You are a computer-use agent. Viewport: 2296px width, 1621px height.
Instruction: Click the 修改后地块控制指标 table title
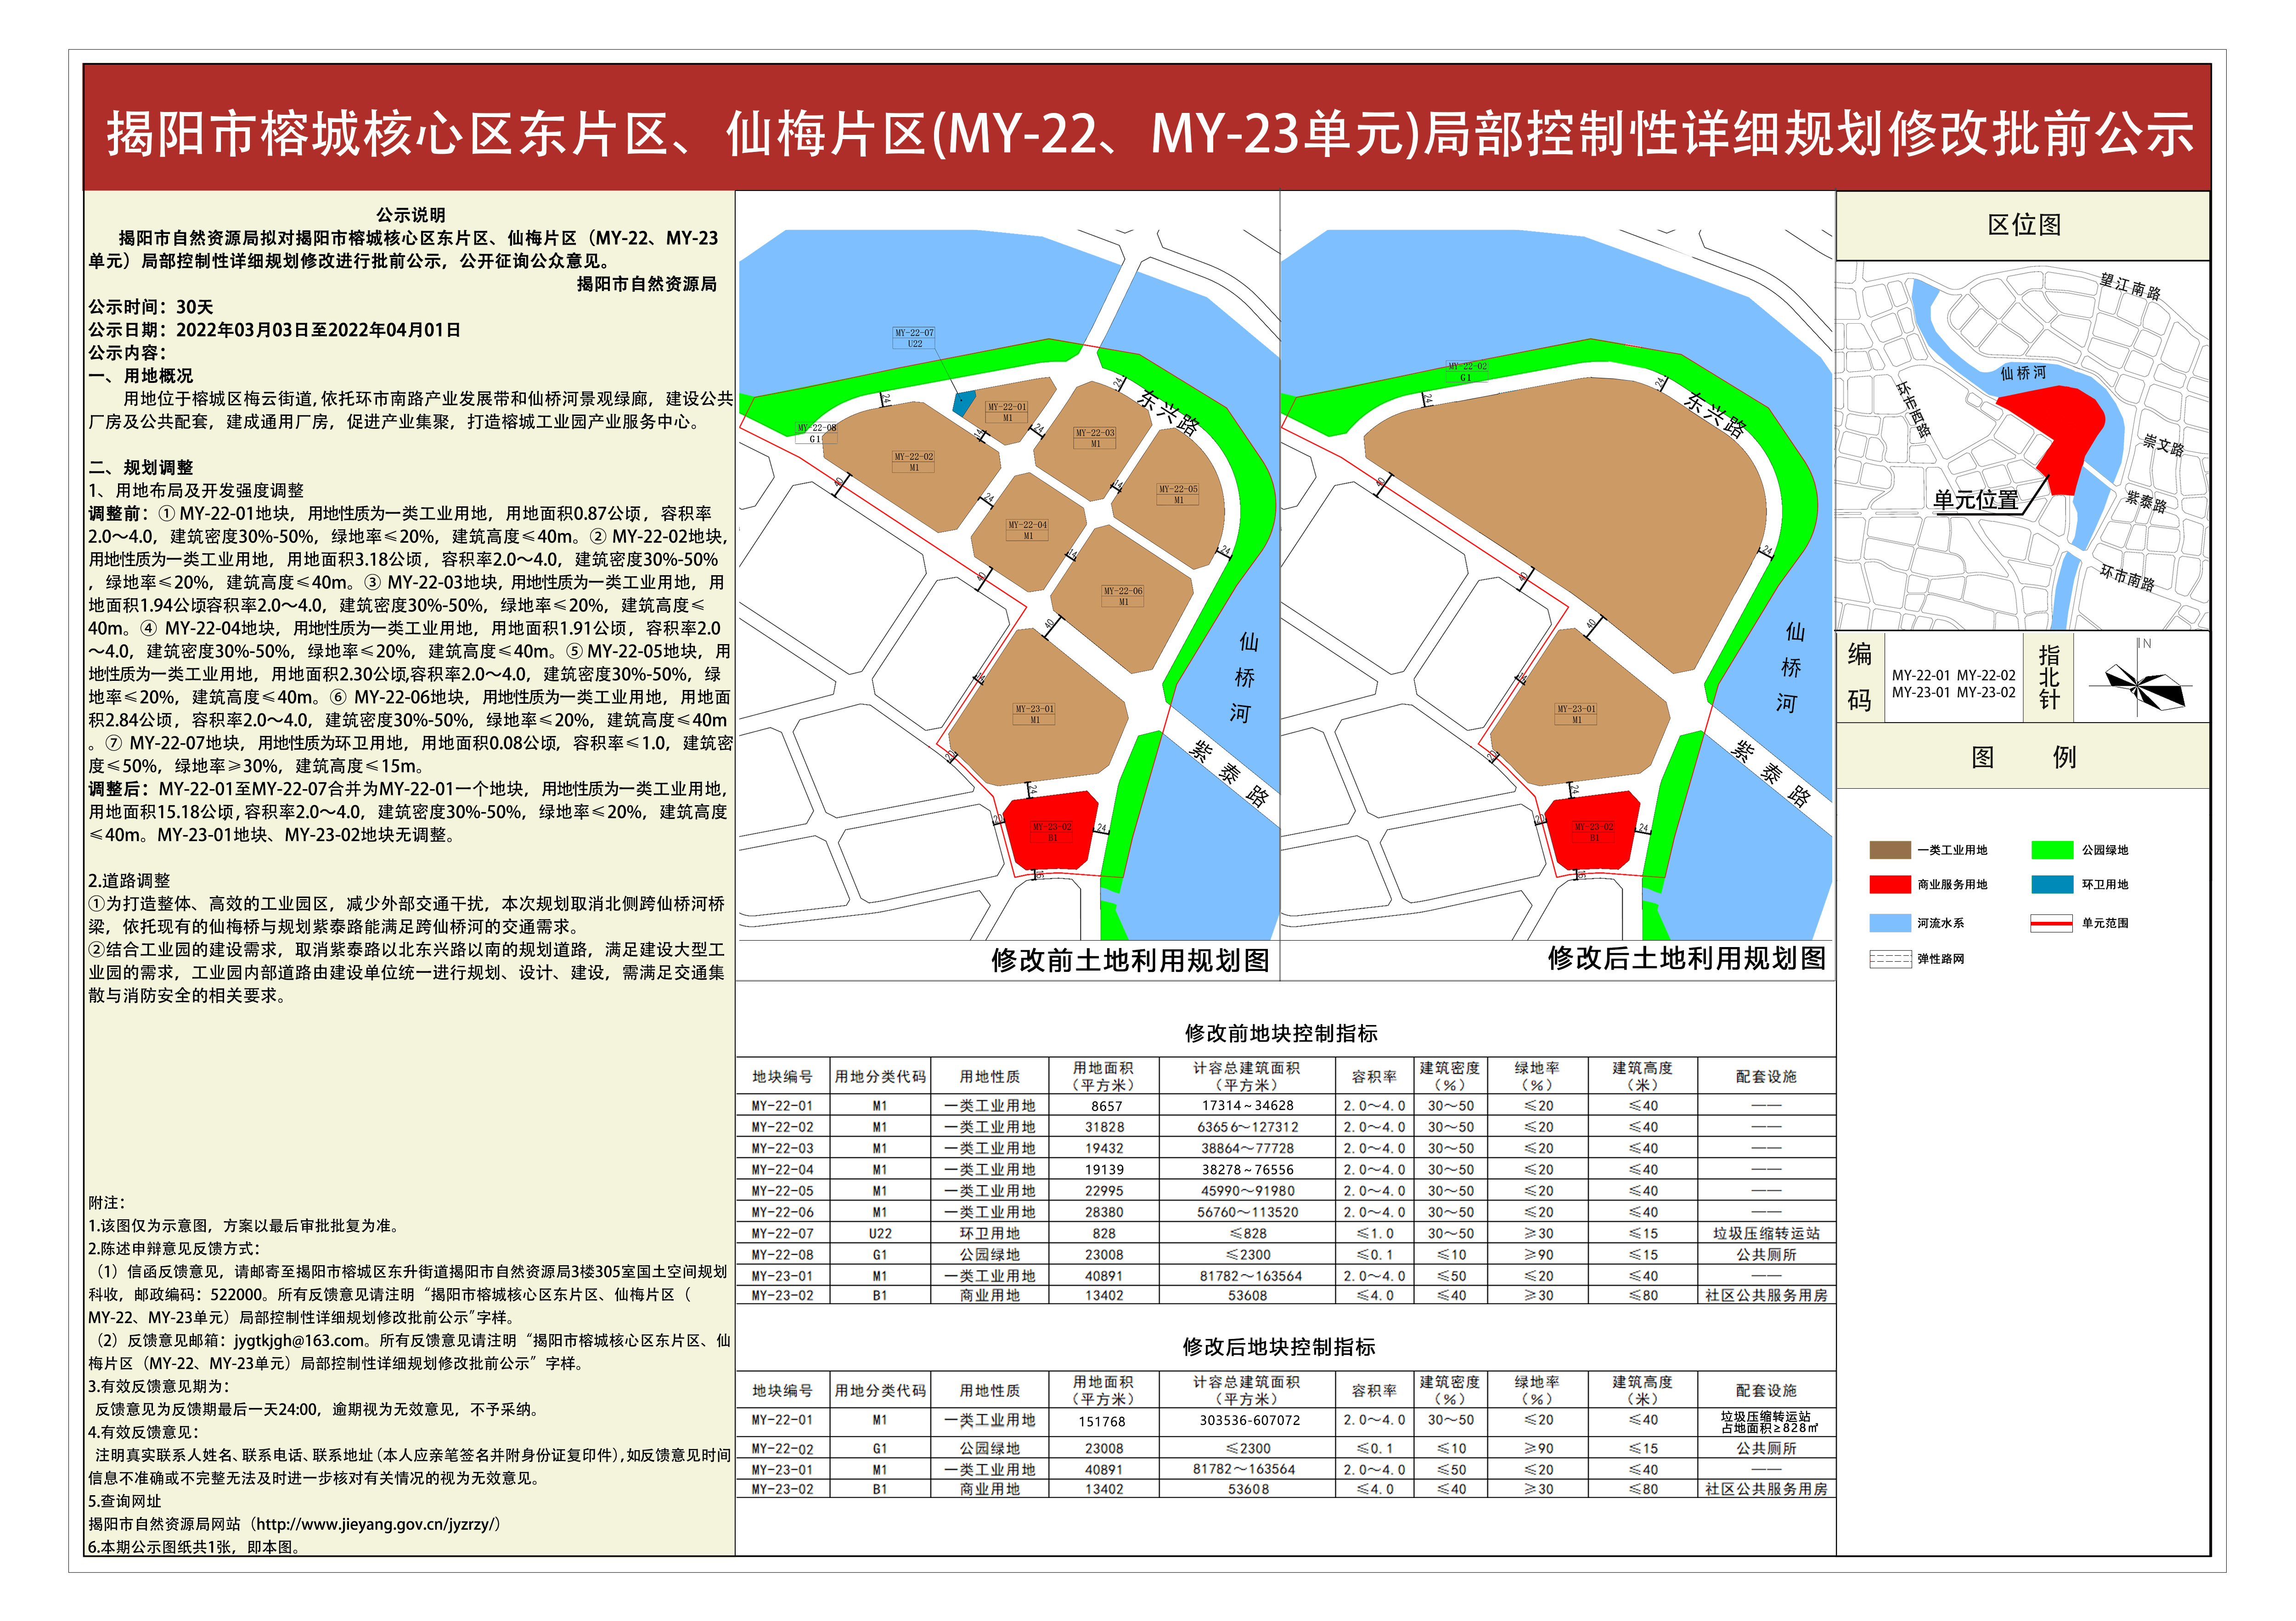click(x=1279, y=1347)
